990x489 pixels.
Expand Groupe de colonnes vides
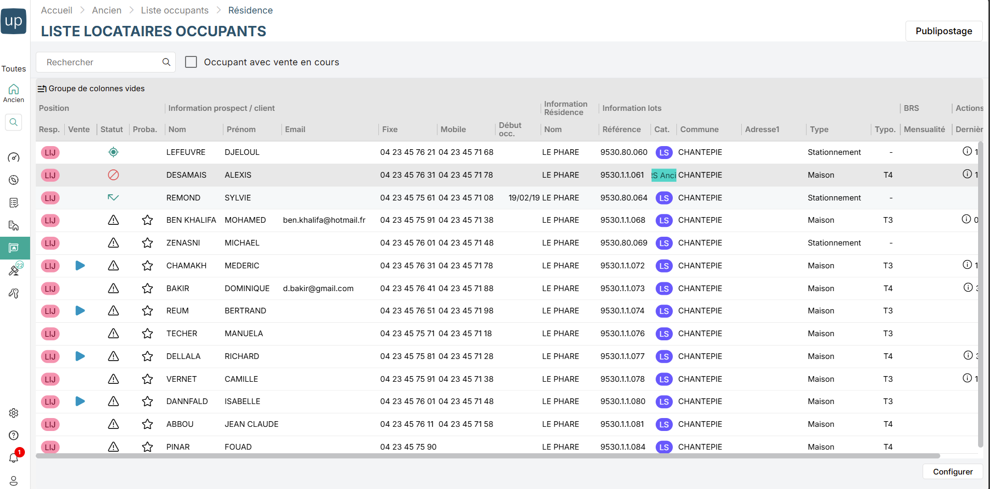[x=91, y=89]
